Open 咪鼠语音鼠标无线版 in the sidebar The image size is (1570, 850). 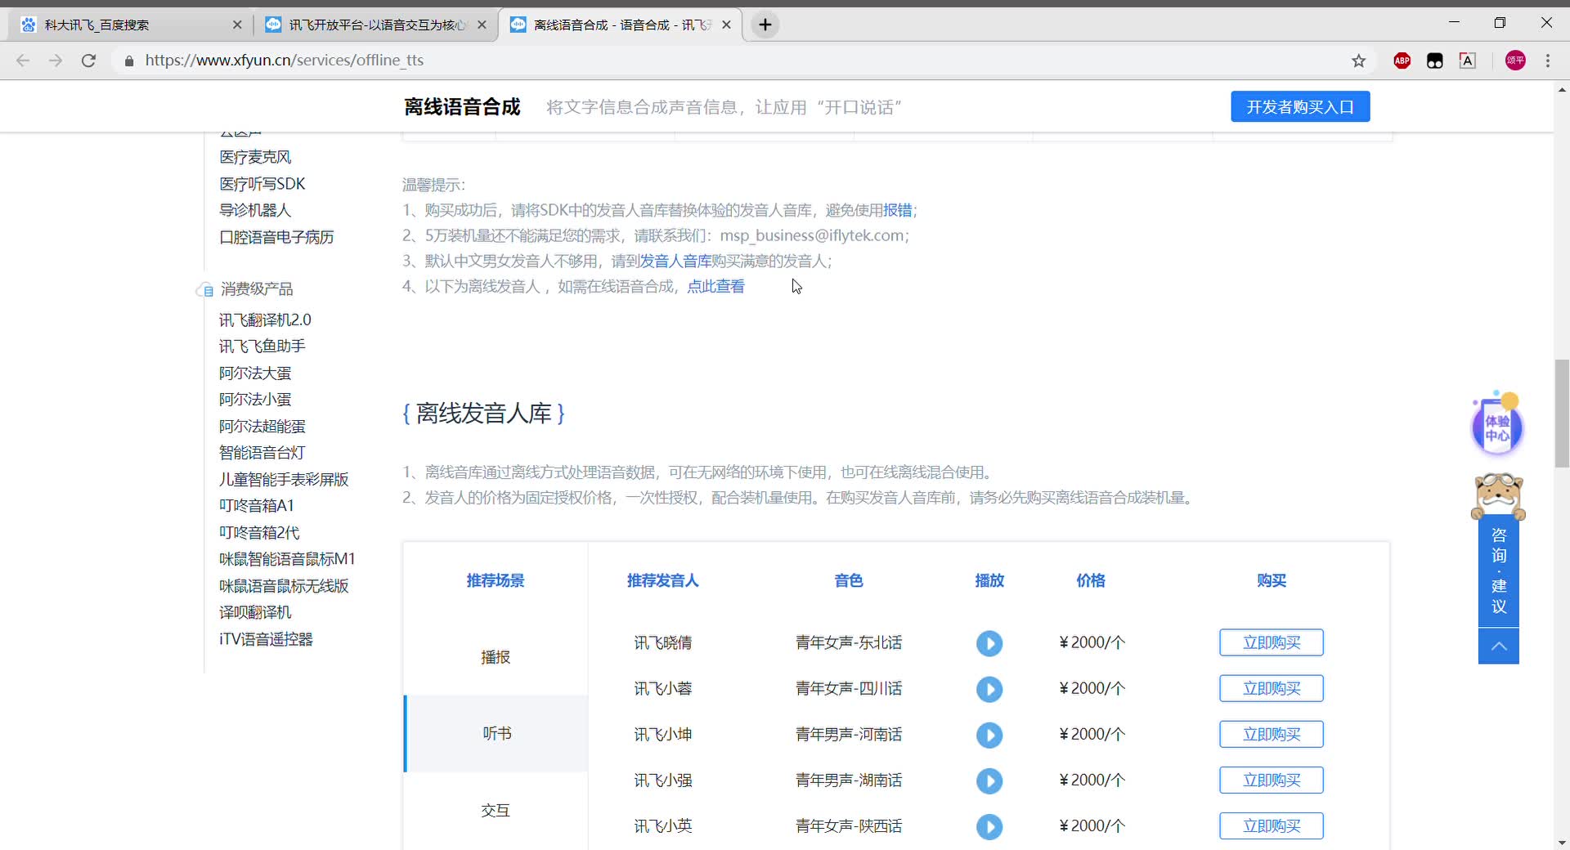click(284, 585)
